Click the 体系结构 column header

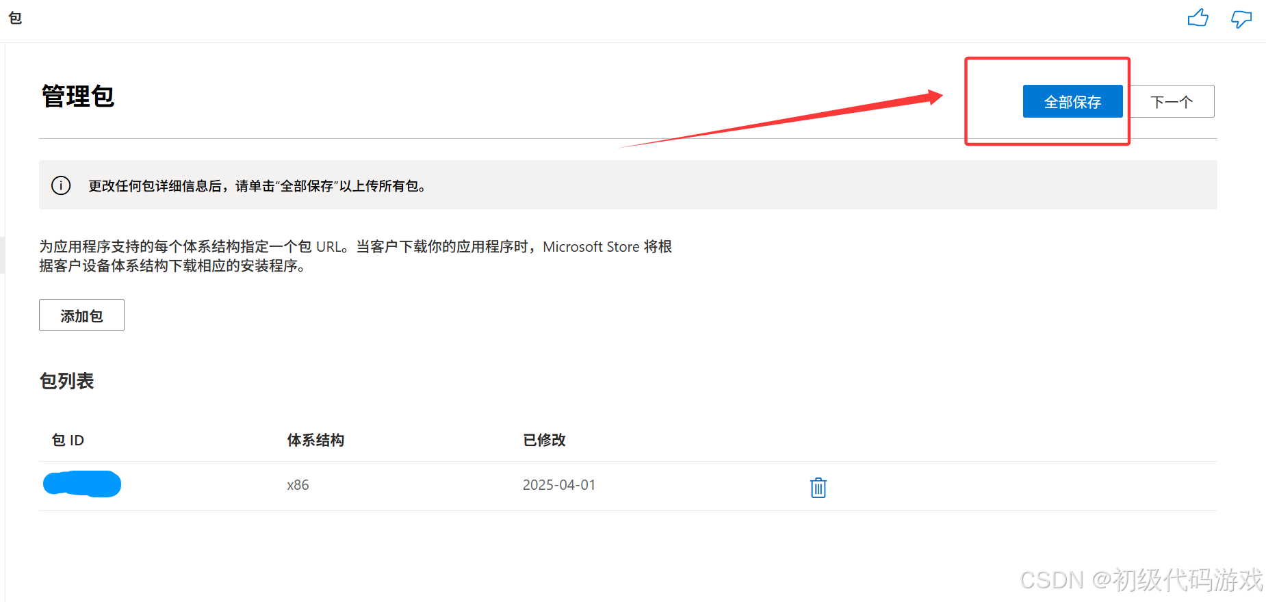tap(315, 440)
